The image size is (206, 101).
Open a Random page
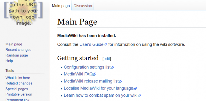point(17,55)
